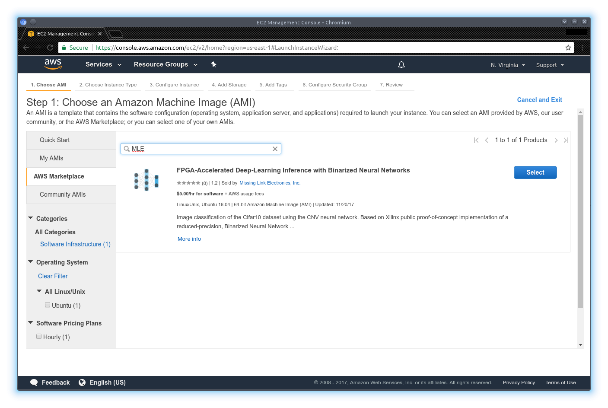Screen dimensions: 608x408
Task: Collapse the All Linux/Unix tree group
Action: [x=39, y=291]
